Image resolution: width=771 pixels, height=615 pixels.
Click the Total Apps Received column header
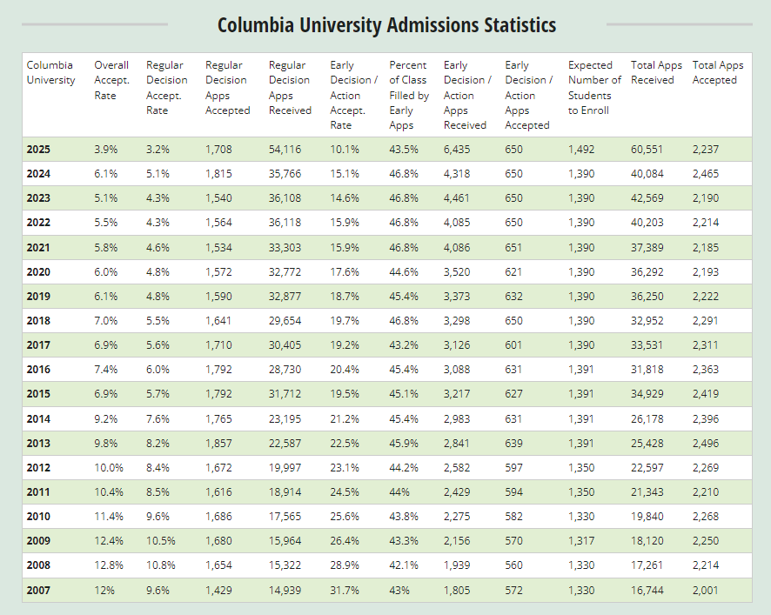coord(656,72)
